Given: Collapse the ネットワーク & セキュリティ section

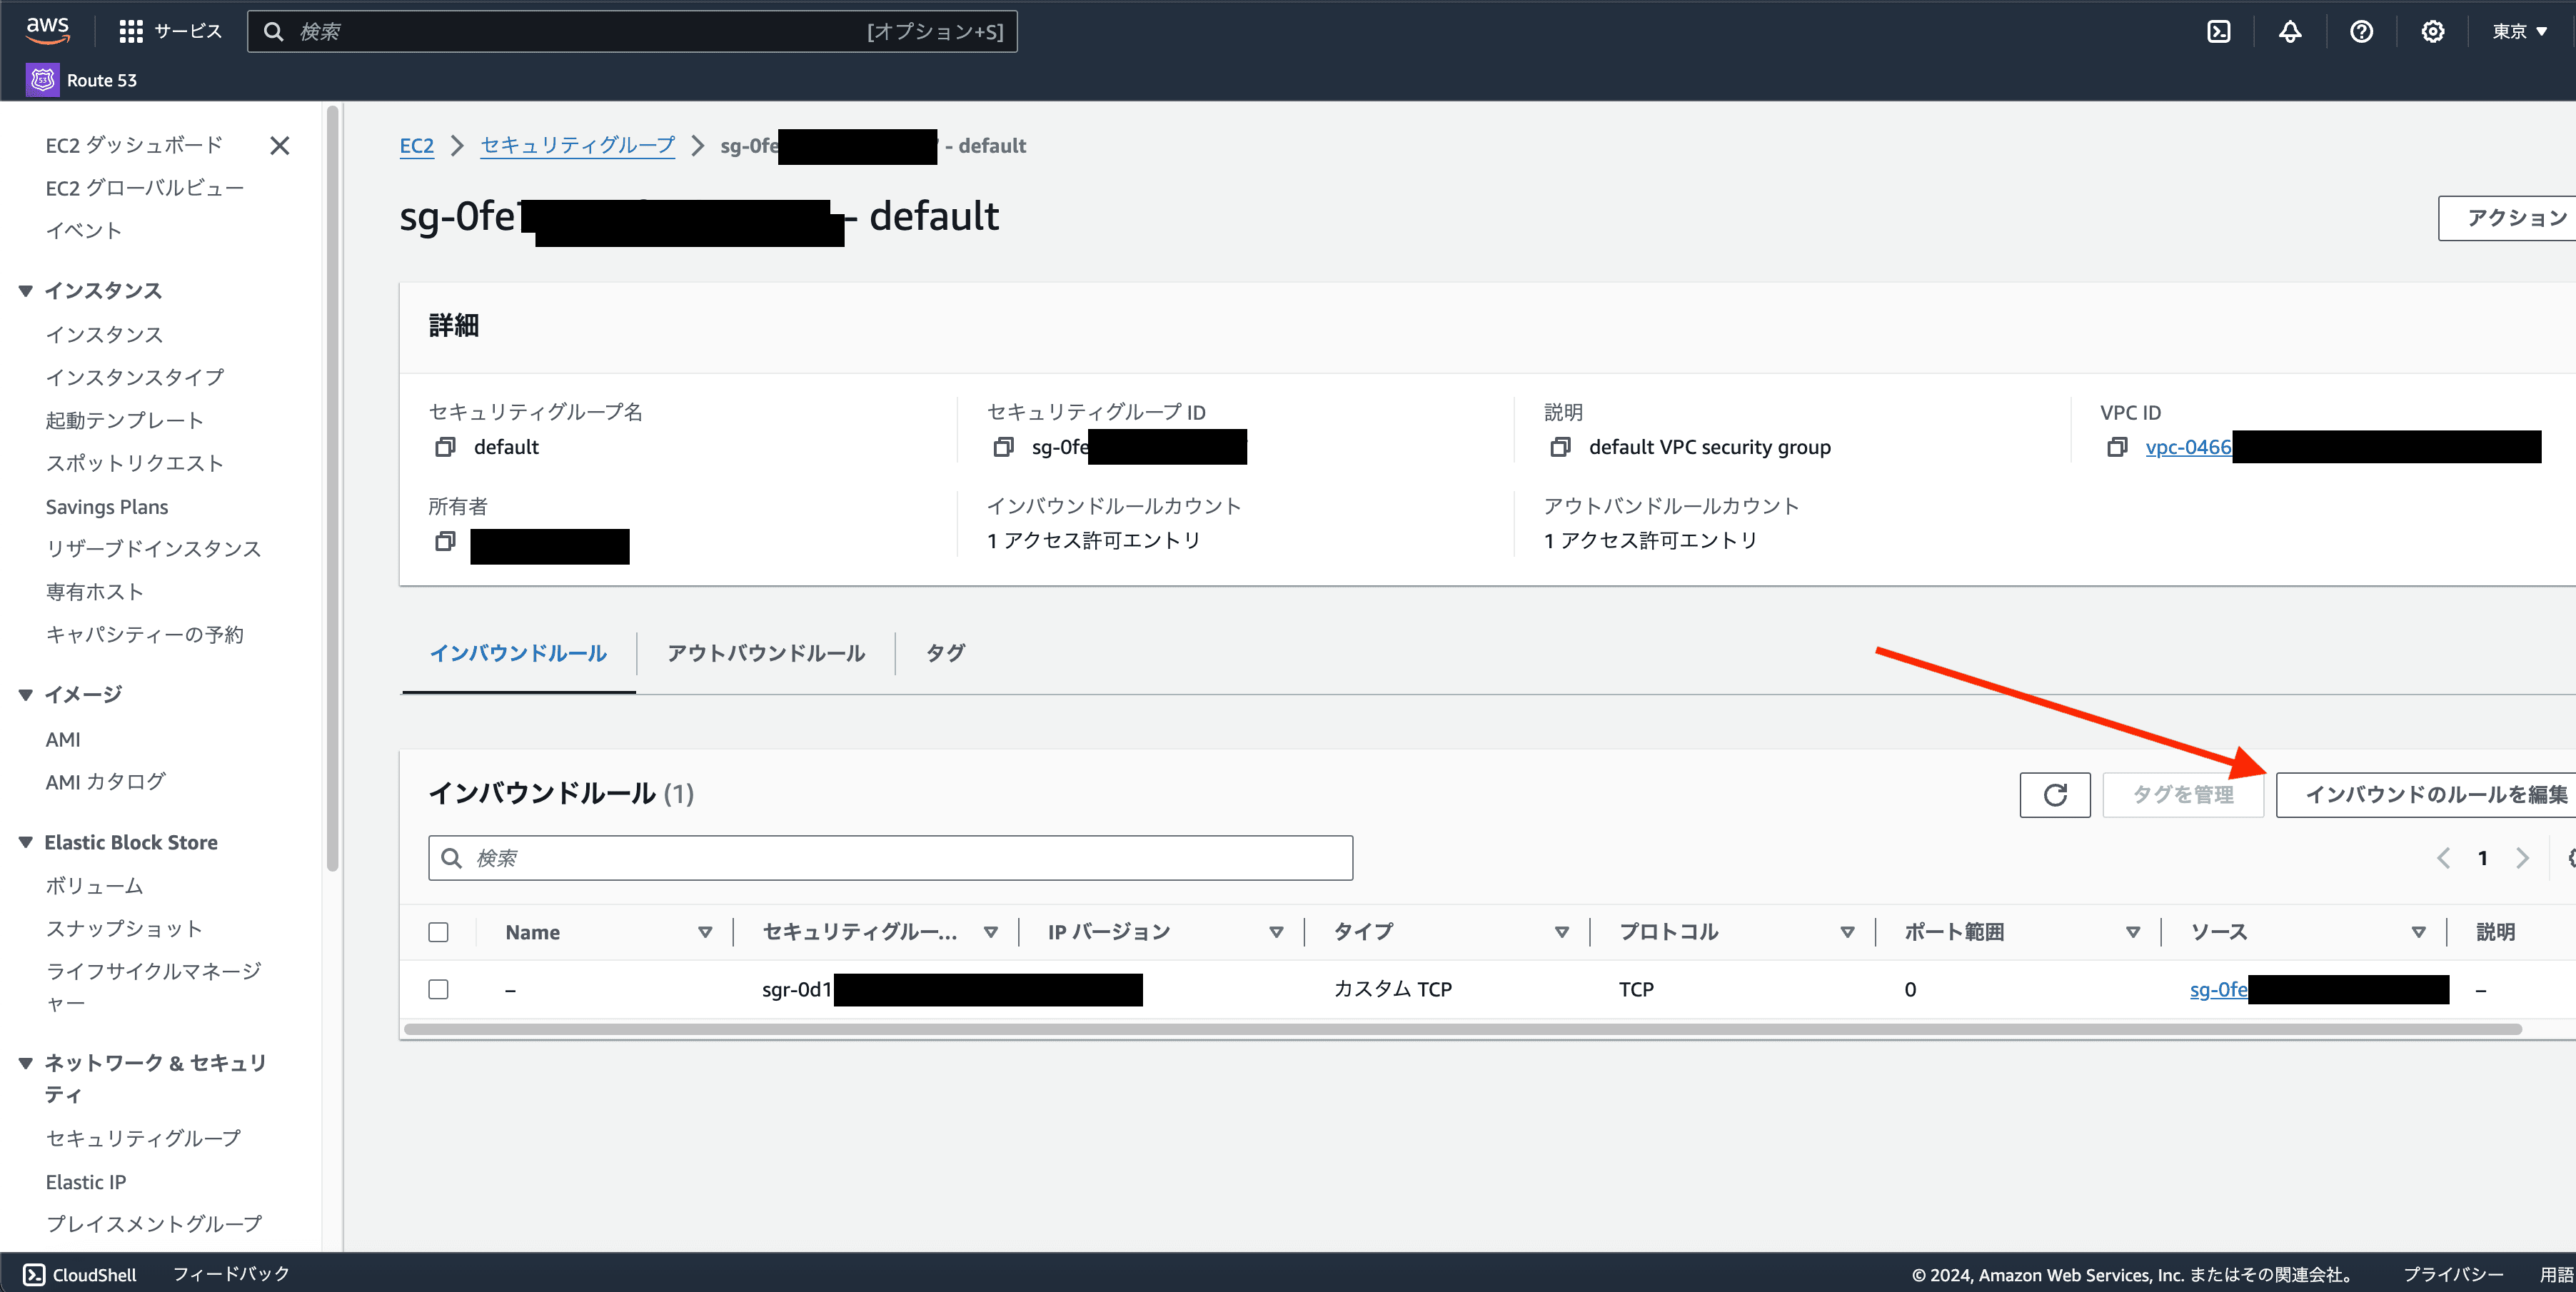Looking at the screenshot, I should point(26,1063).
